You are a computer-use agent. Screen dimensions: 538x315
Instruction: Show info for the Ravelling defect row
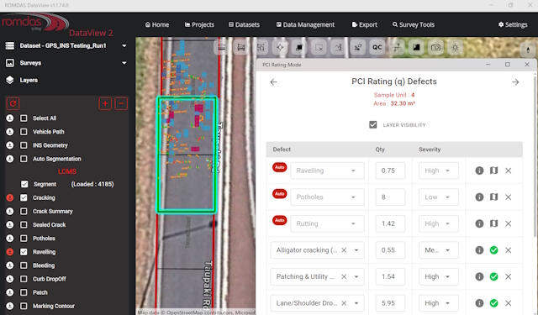(479, 171)
